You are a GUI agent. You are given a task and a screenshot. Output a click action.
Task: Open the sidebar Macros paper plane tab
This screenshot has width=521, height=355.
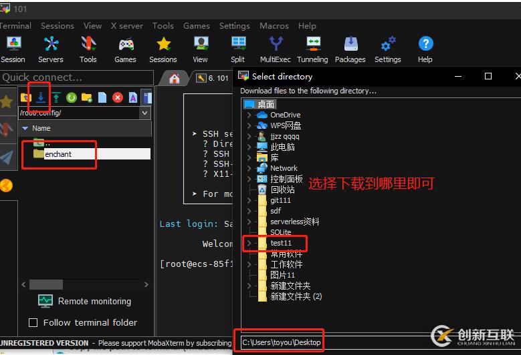click(x=7, y=157)
